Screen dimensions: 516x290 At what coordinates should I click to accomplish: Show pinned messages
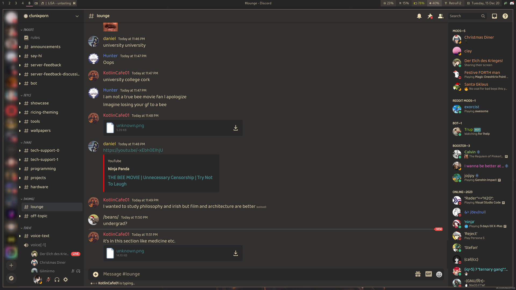coord(430,16)
